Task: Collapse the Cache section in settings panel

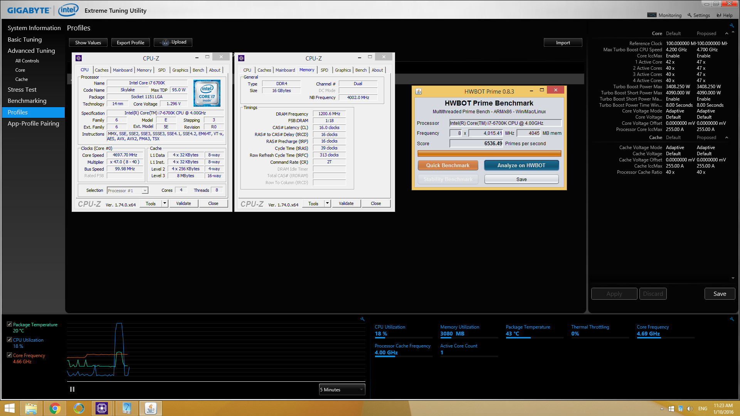Action: [x=727, y=138]
